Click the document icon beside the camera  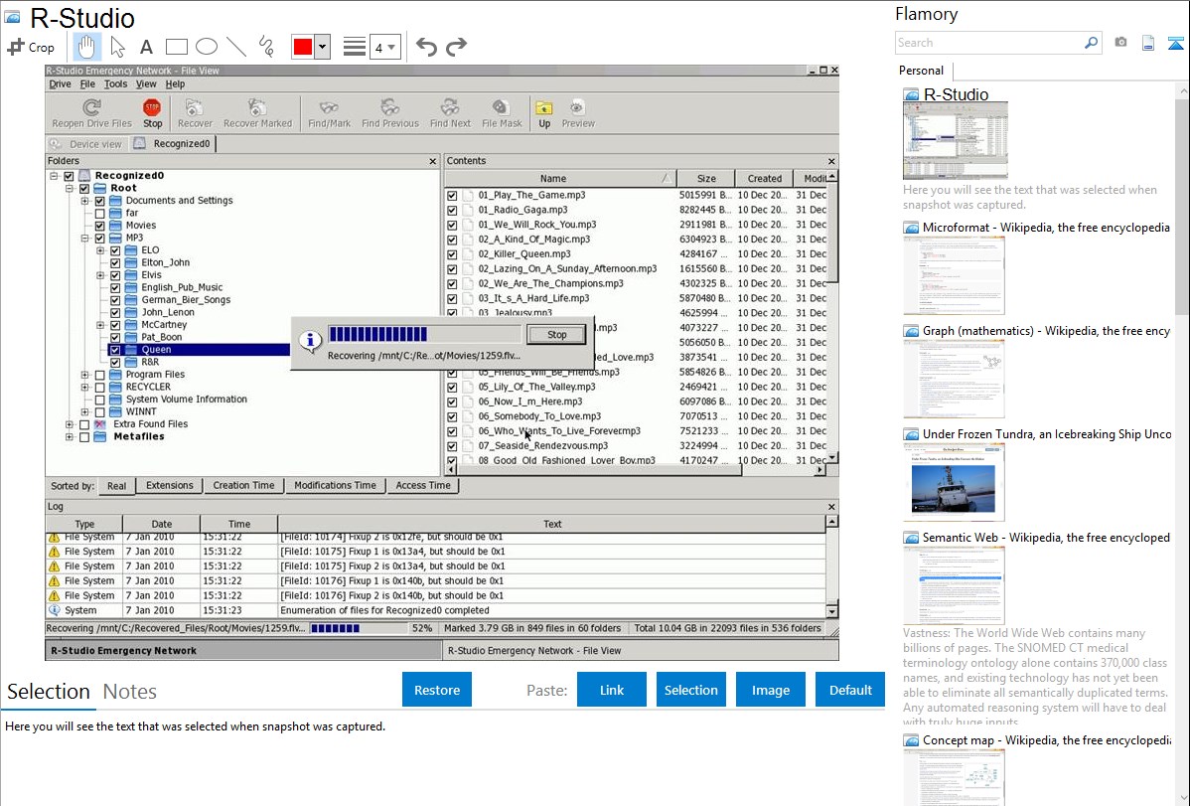click(x=1148, y=43)
